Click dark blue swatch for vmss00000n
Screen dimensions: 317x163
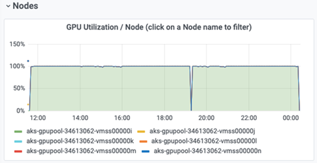(146, 151)
